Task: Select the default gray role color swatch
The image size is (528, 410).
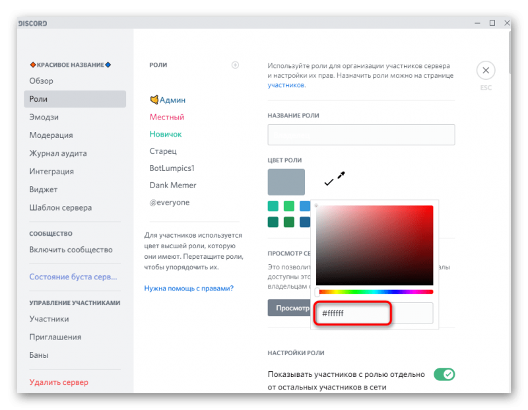Action: [286, 182]
